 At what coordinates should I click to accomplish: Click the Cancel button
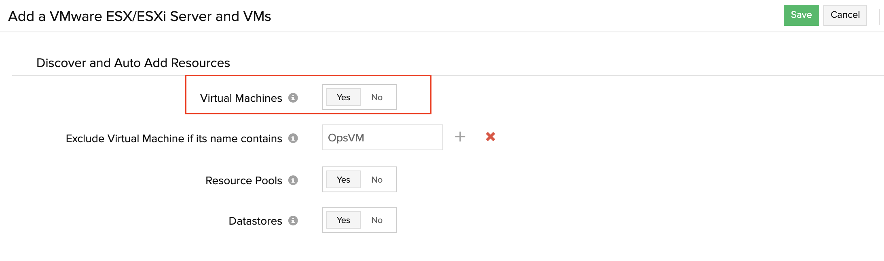click(x=845, y=15)
